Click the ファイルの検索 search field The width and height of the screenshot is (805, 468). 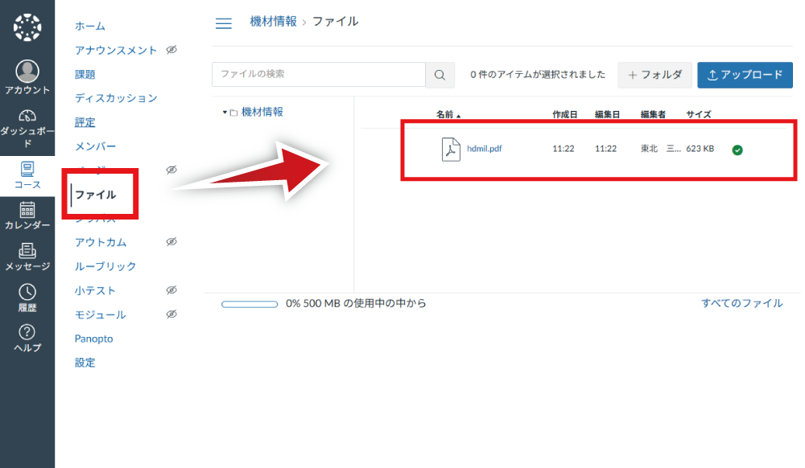pyautogui.click(x=318, y=74)
